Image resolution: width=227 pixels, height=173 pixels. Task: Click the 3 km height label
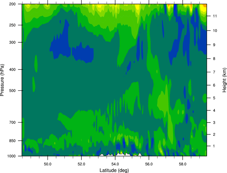coord(214,123)
